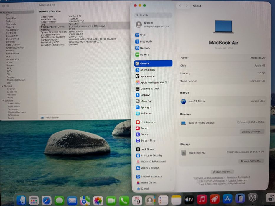Select Thunderbolt/USB4 in System Information

(x=16, y=80)
